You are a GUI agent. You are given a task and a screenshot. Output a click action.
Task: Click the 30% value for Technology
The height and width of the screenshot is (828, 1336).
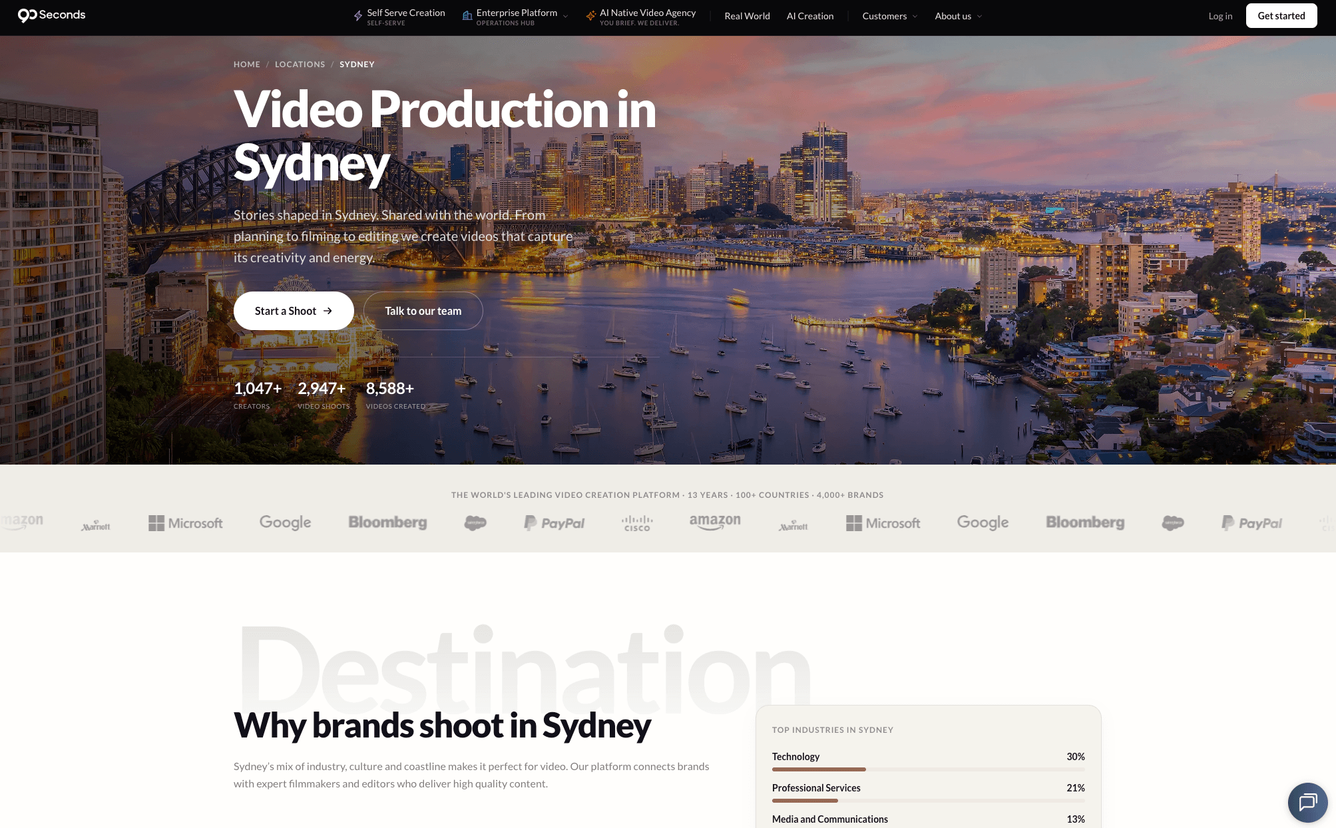(1076, 757)
